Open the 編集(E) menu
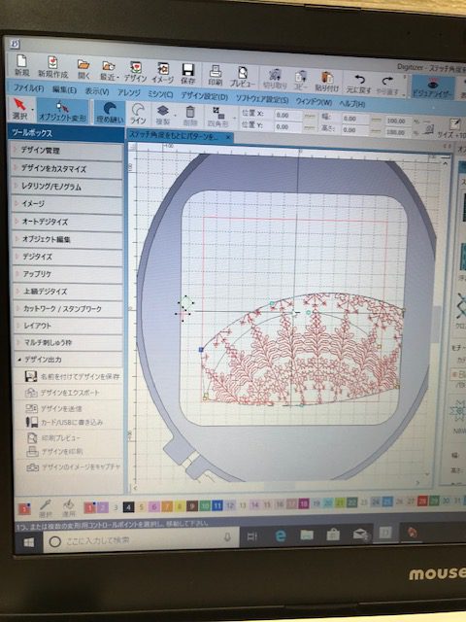 tap(64, 89)
